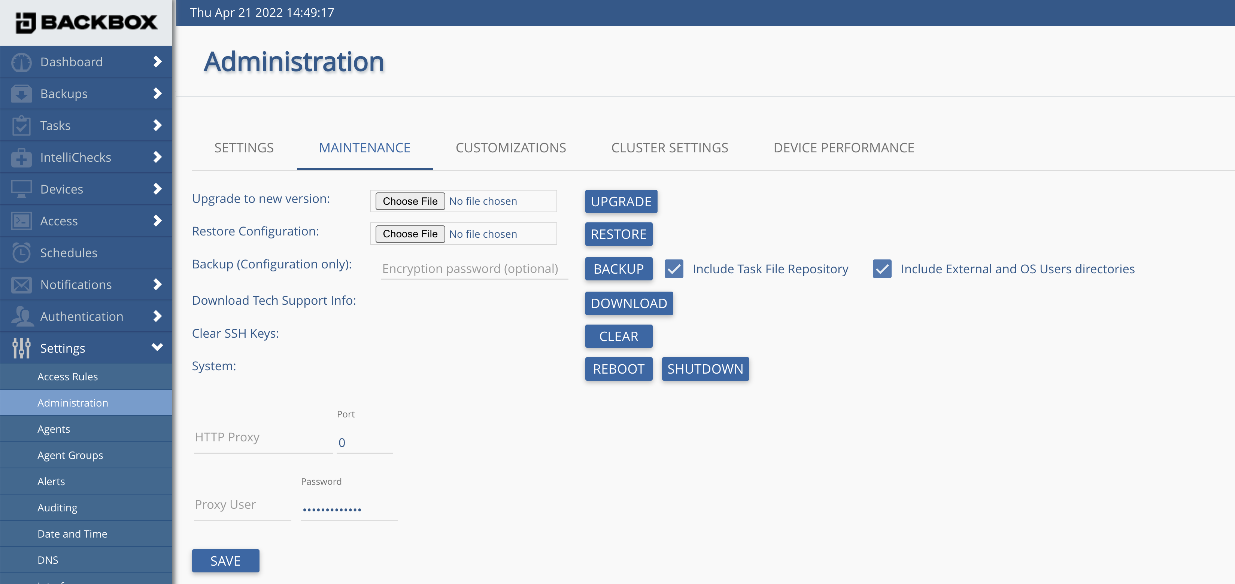Click the Access terminal icon
The height and width of the screenshot is (584, 1235).
[x=21, y=221]
